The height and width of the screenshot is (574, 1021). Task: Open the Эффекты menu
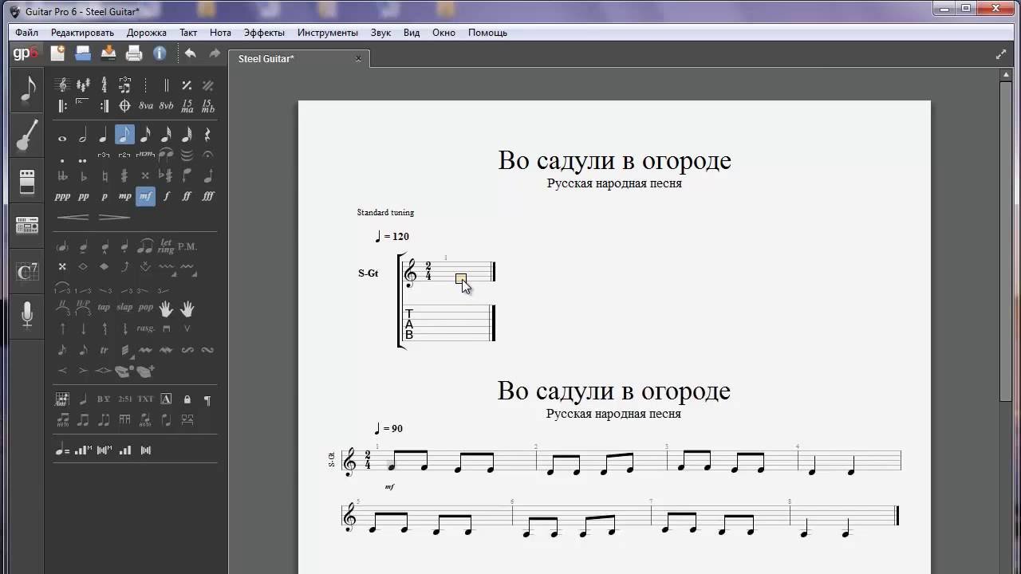[264, 33]
